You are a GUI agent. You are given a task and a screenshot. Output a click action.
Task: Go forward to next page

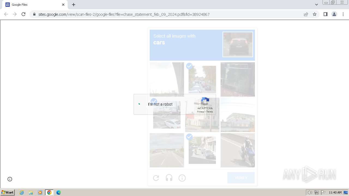15,14
